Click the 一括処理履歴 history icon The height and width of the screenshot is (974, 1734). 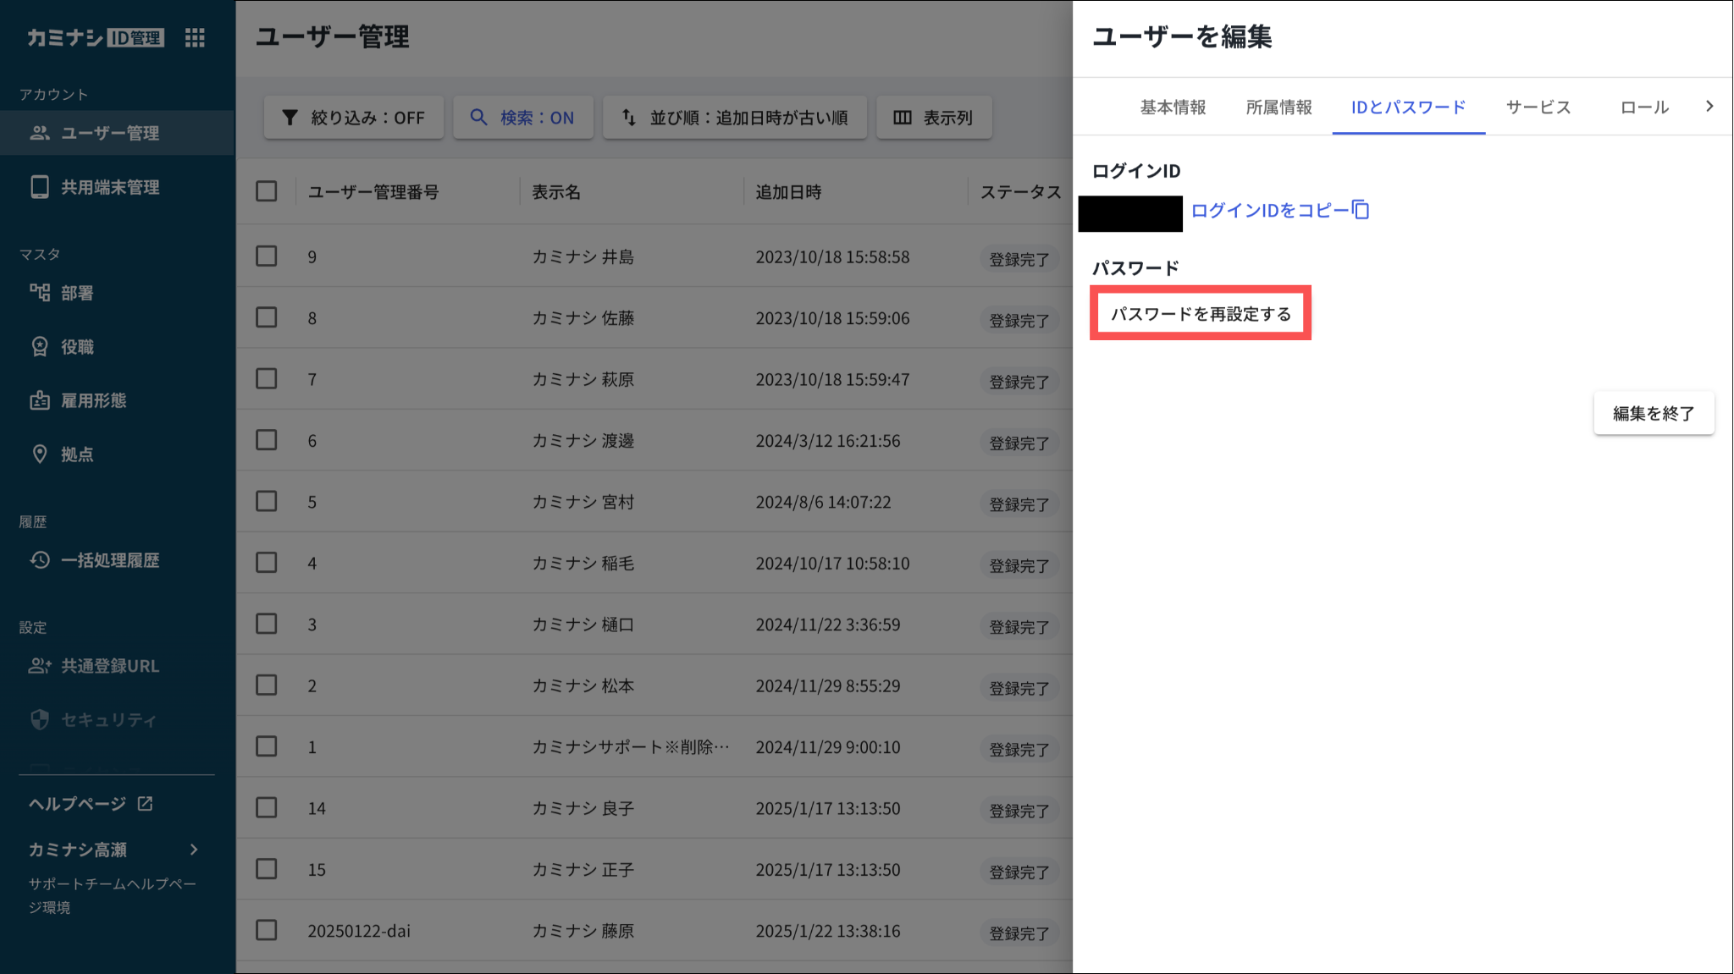[39, 560]
